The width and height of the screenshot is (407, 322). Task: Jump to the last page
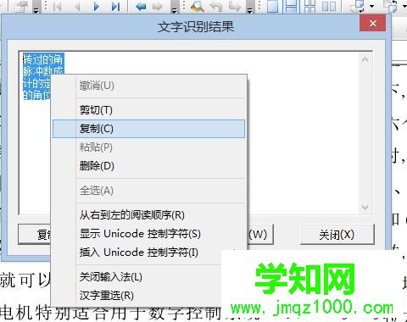coord(115,6)
